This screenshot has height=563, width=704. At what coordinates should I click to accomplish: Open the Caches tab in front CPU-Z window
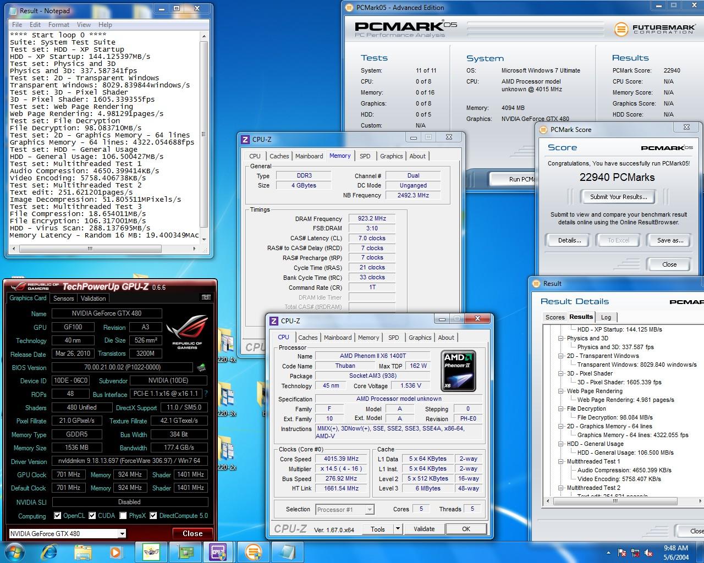308,338
